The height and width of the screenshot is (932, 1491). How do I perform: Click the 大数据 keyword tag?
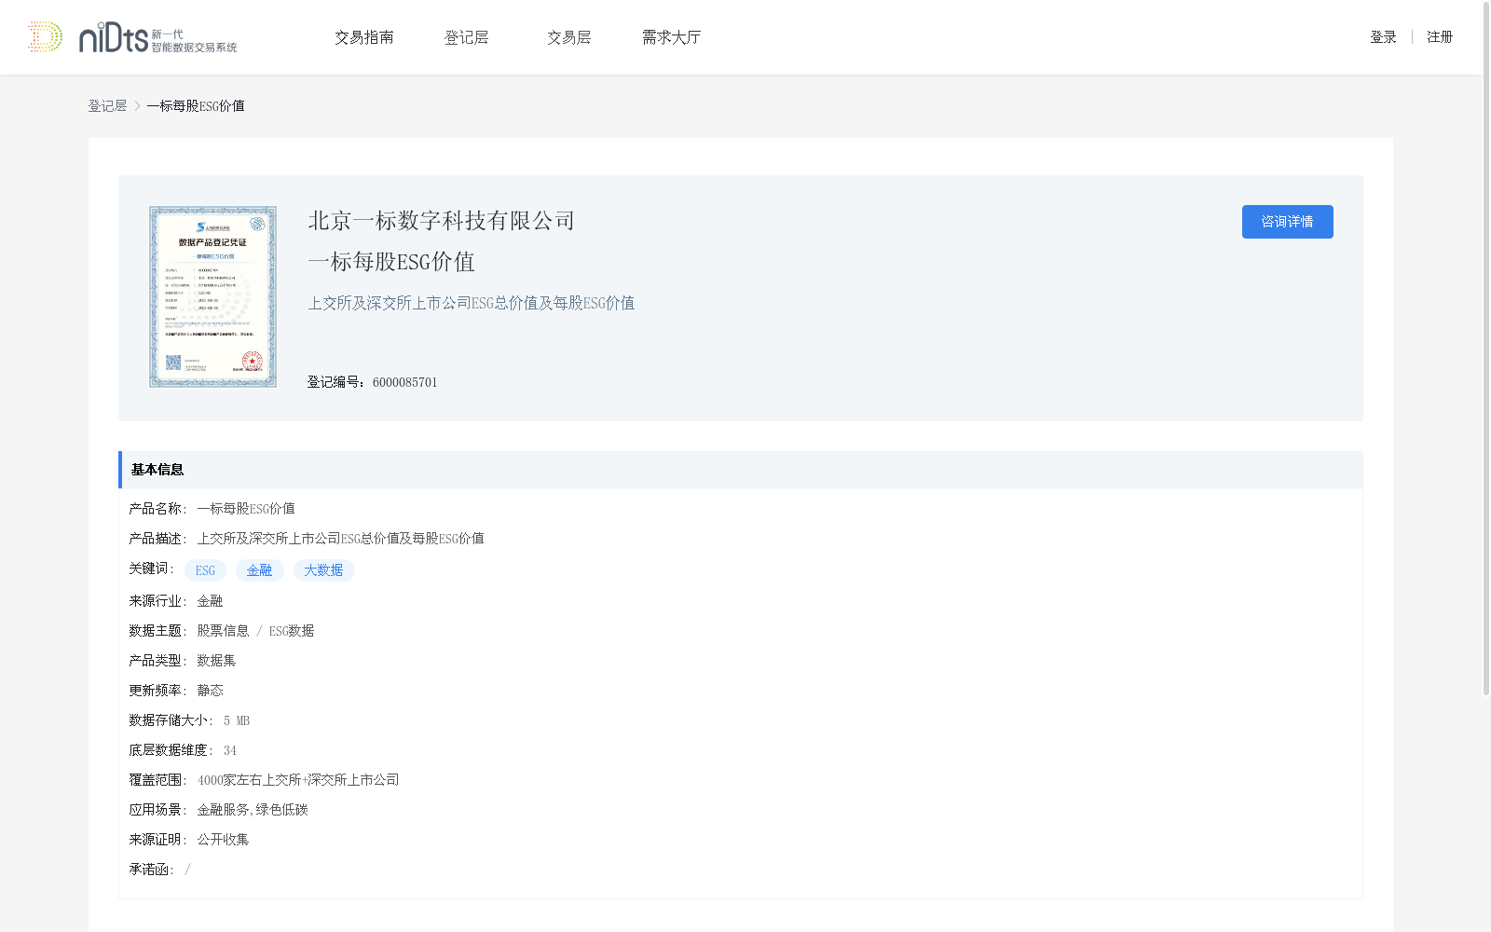click(323, 570)
